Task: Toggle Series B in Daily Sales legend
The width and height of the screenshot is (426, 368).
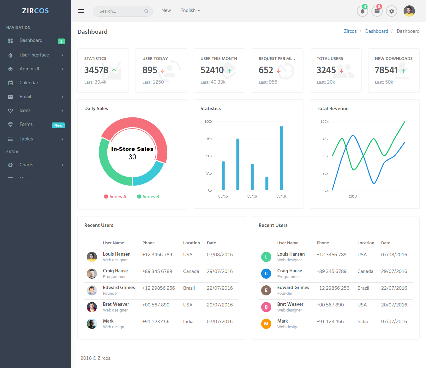Action: (x=148, y=197)
